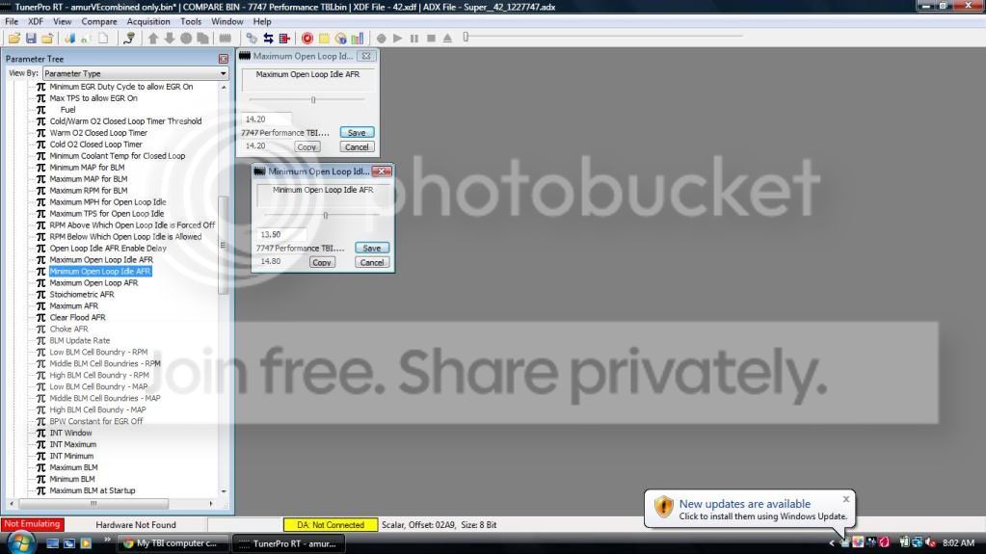Close the Parameter Tree panel
Viewport: 986px width, 554px height.
coord(224,59)
